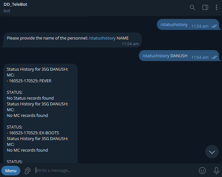Open the bot Menu button
This screenshot has height=177, width=222.
coord(11,171)
